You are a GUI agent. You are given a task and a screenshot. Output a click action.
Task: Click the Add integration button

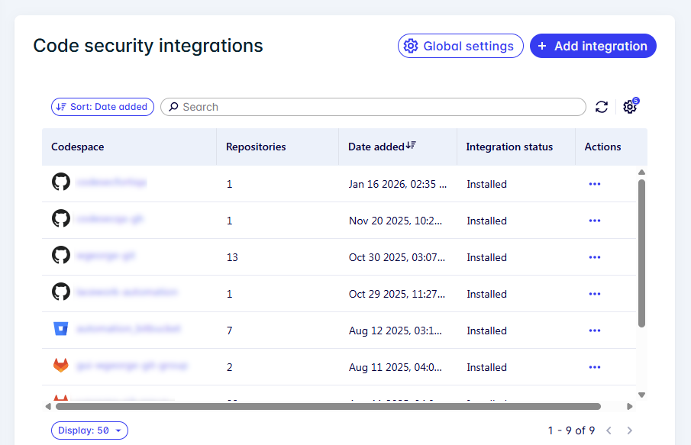(x=593, y=46)
